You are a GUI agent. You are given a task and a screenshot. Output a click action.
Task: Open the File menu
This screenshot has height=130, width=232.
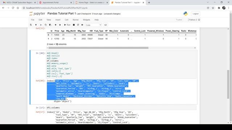[33, 20]
